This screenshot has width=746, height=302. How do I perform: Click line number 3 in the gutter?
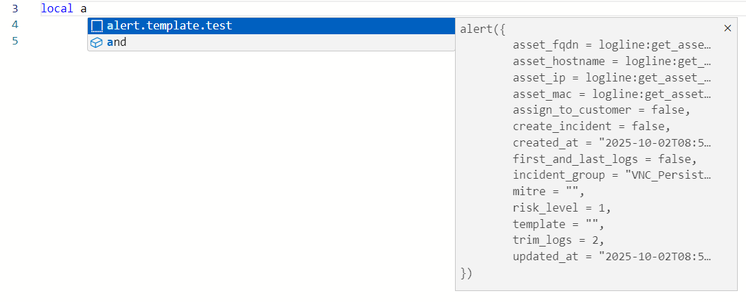pyautogui.click(x=15, y=10)
